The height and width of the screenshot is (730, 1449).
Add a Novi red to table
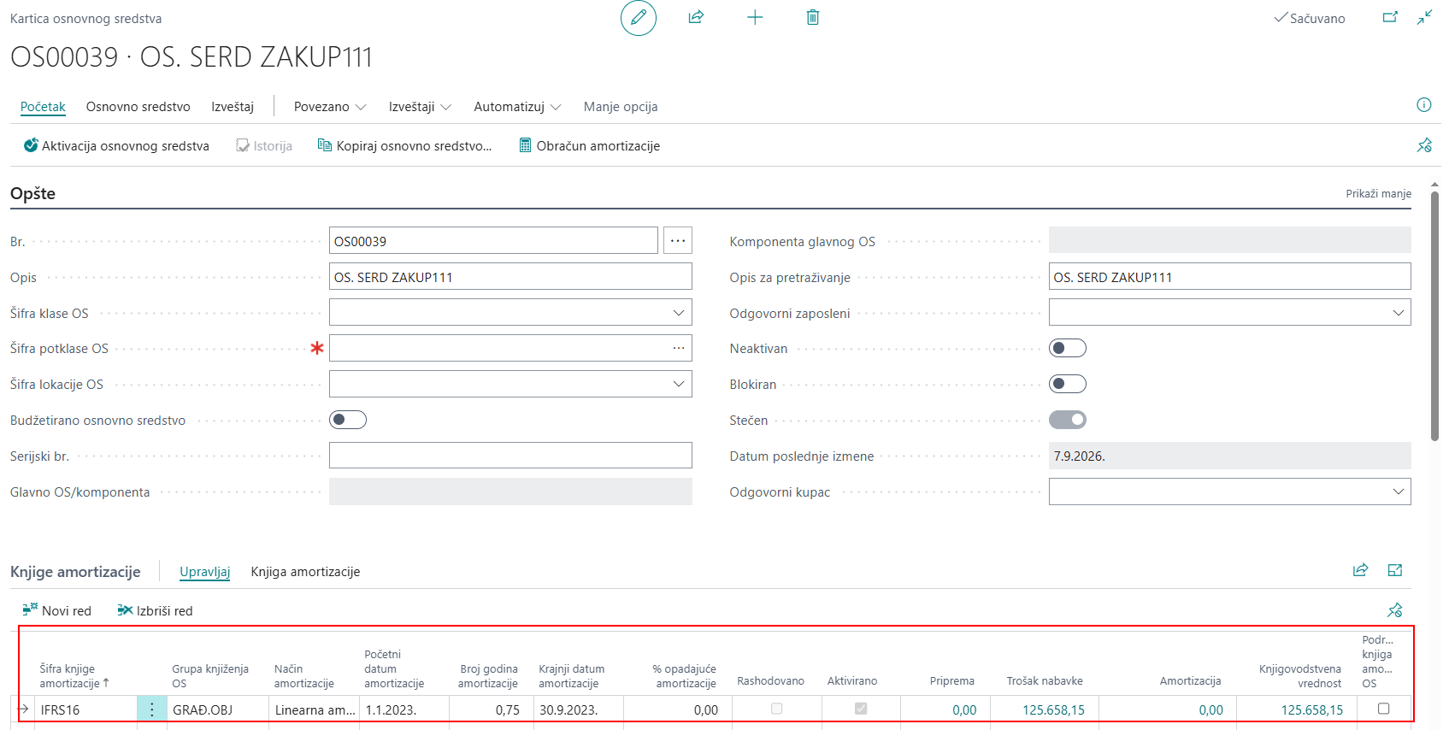pos(56,610)
